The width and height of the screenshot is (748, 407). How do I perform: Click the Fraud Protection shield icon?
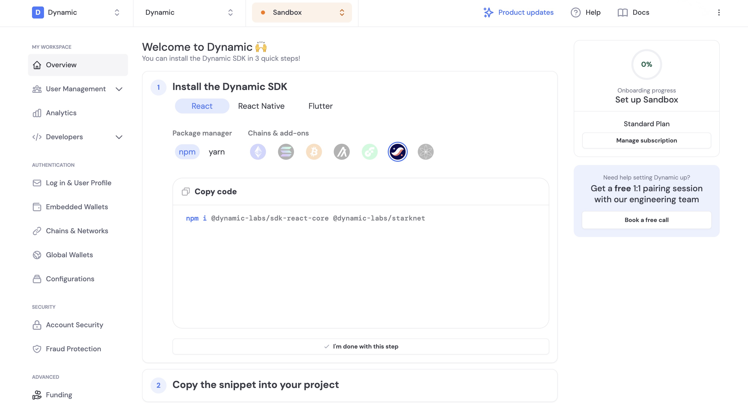(37, 349)
